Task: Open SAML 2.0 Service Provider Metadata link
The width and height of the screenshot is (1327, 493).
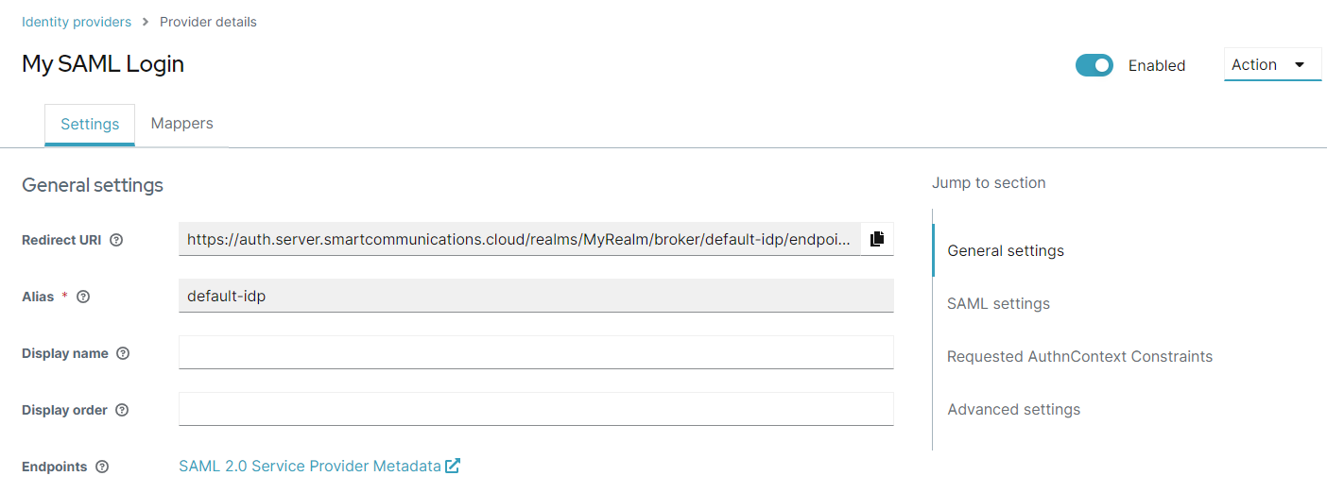Action: pos(310,466)
